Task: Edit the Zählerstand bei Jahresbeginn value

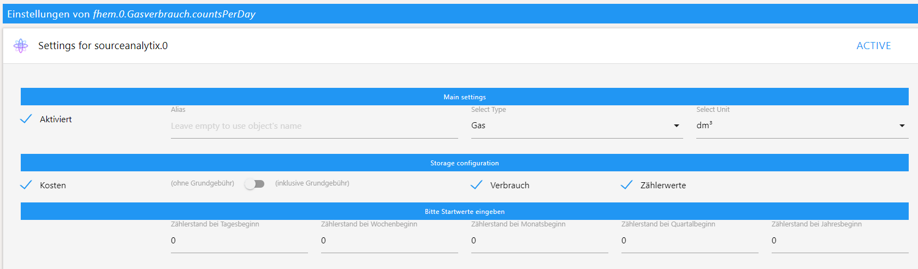Action: pyautogui.click(x=840, y=241)
